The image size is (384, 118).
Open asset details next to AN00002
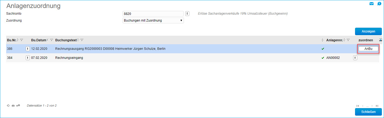pos(355,58)
